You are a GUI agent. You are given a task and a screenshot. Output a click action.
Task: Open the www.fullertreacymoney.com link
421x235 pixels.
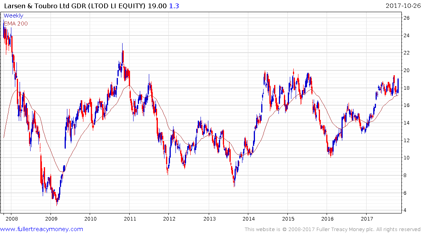pyautogui.click(x=42, y=229)
